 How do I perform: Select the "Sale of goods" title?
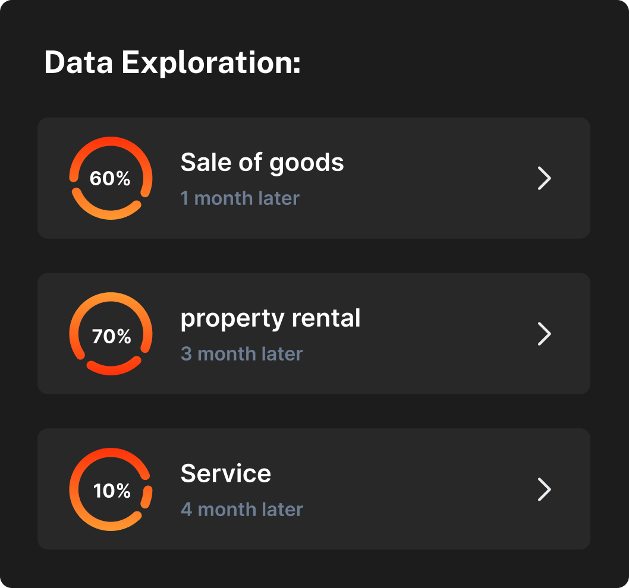[262, 162]
